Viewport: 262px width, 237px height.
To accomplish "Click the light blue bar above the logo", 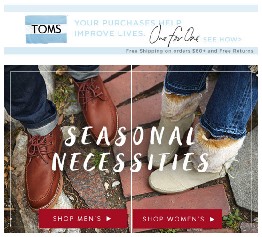I will [x=131, y=8].
